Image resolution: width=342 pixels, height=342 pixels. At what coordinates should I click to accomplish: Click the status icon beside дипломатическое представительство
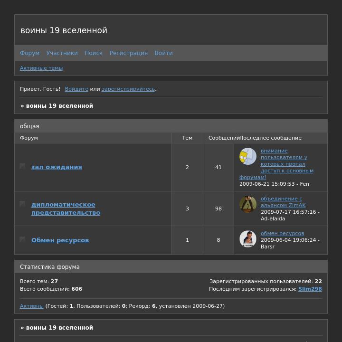click(22, 204)
